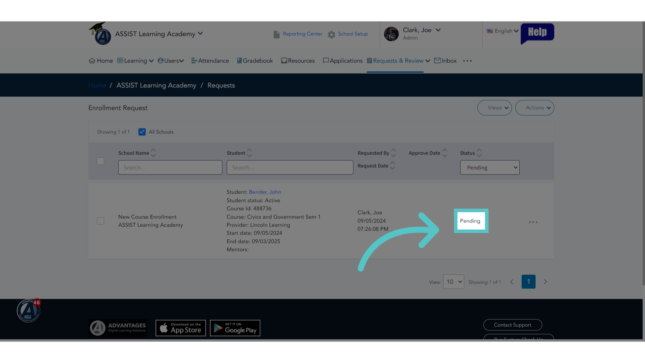The image size is (645, 363).
Task: Change the View per page dropdown set to 10
Action: coord(454,282)
